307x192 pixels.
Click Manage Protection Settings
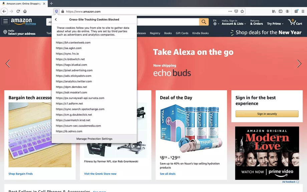point(94,139)
